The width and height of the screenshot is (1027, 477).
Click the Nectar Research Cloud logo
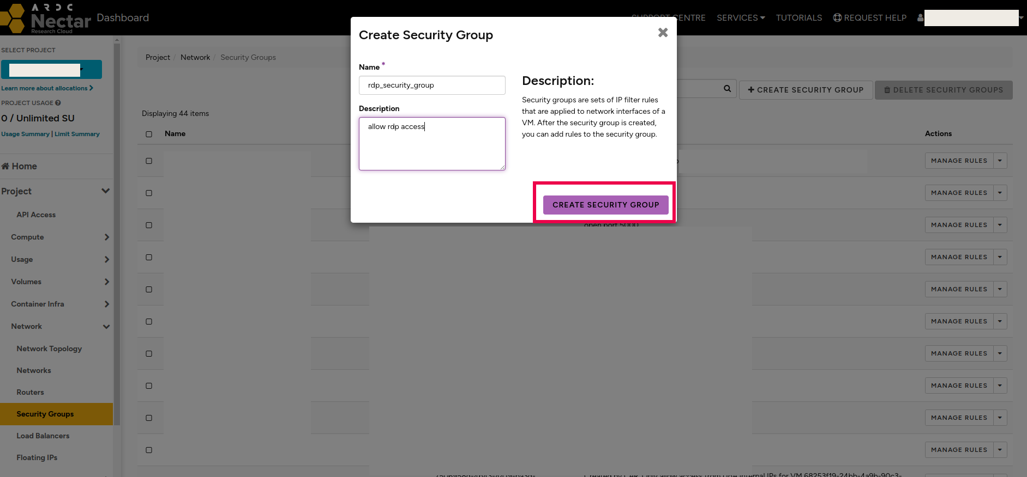(x=46, y=18)
